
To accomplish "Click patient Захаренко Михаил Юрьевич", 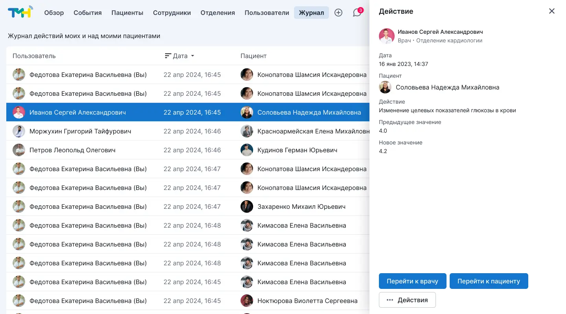I will [301, 206].
